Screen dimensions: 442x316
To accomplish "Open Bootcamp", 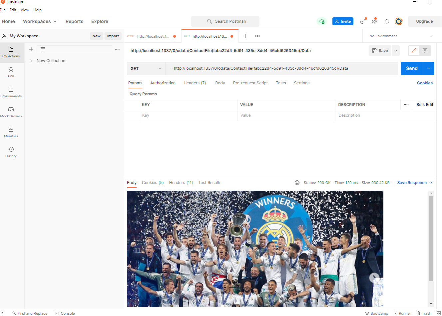I will 377,313.
